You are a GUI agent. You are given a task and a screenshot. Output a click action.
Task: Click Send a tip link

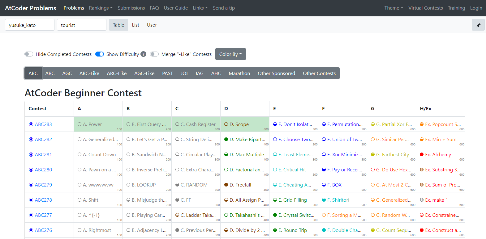pos(224,8)
